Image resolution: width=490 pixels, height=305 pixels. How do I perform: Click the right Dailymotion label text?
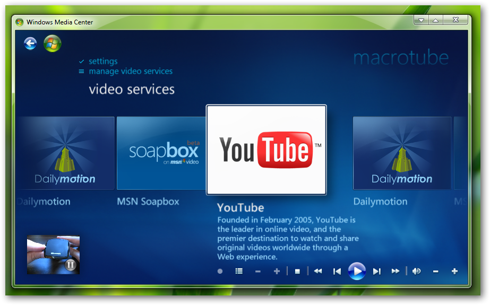pyautogui.click(x=380, y=202)
